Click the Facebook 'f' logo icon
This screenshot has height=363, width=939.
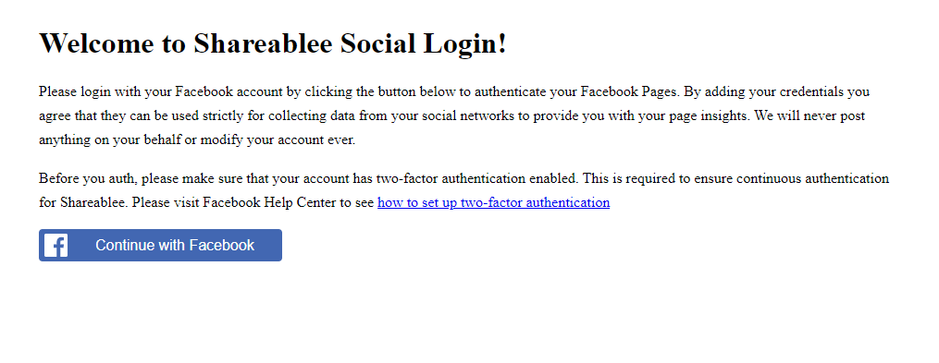point(56,245)
